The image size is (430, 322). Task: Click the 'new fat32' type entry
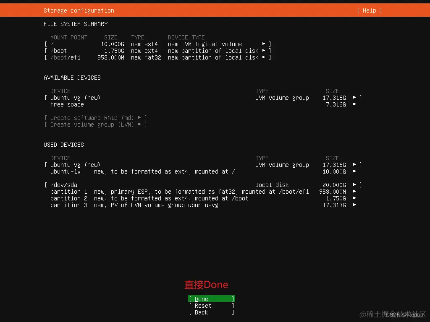146,57
